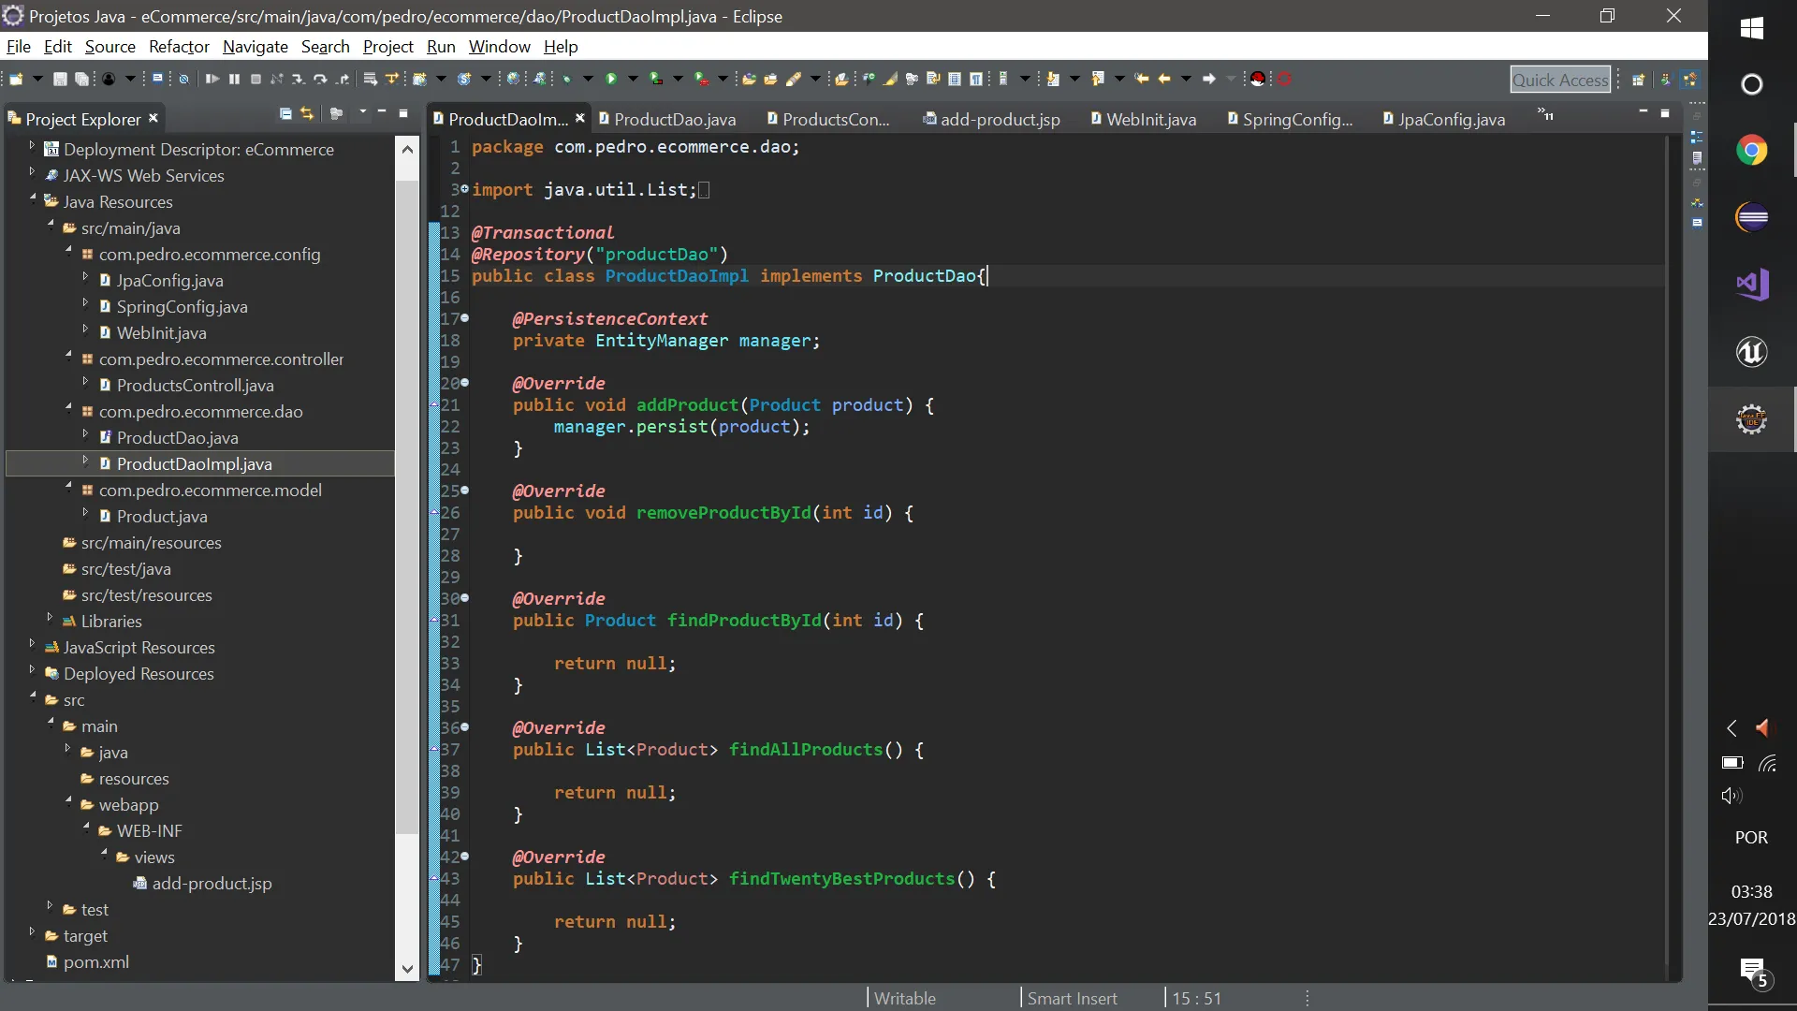Screen dimensions: 1797x1011
Task: Click the Collapse All icon in Project Explorer
Action: 285,113
